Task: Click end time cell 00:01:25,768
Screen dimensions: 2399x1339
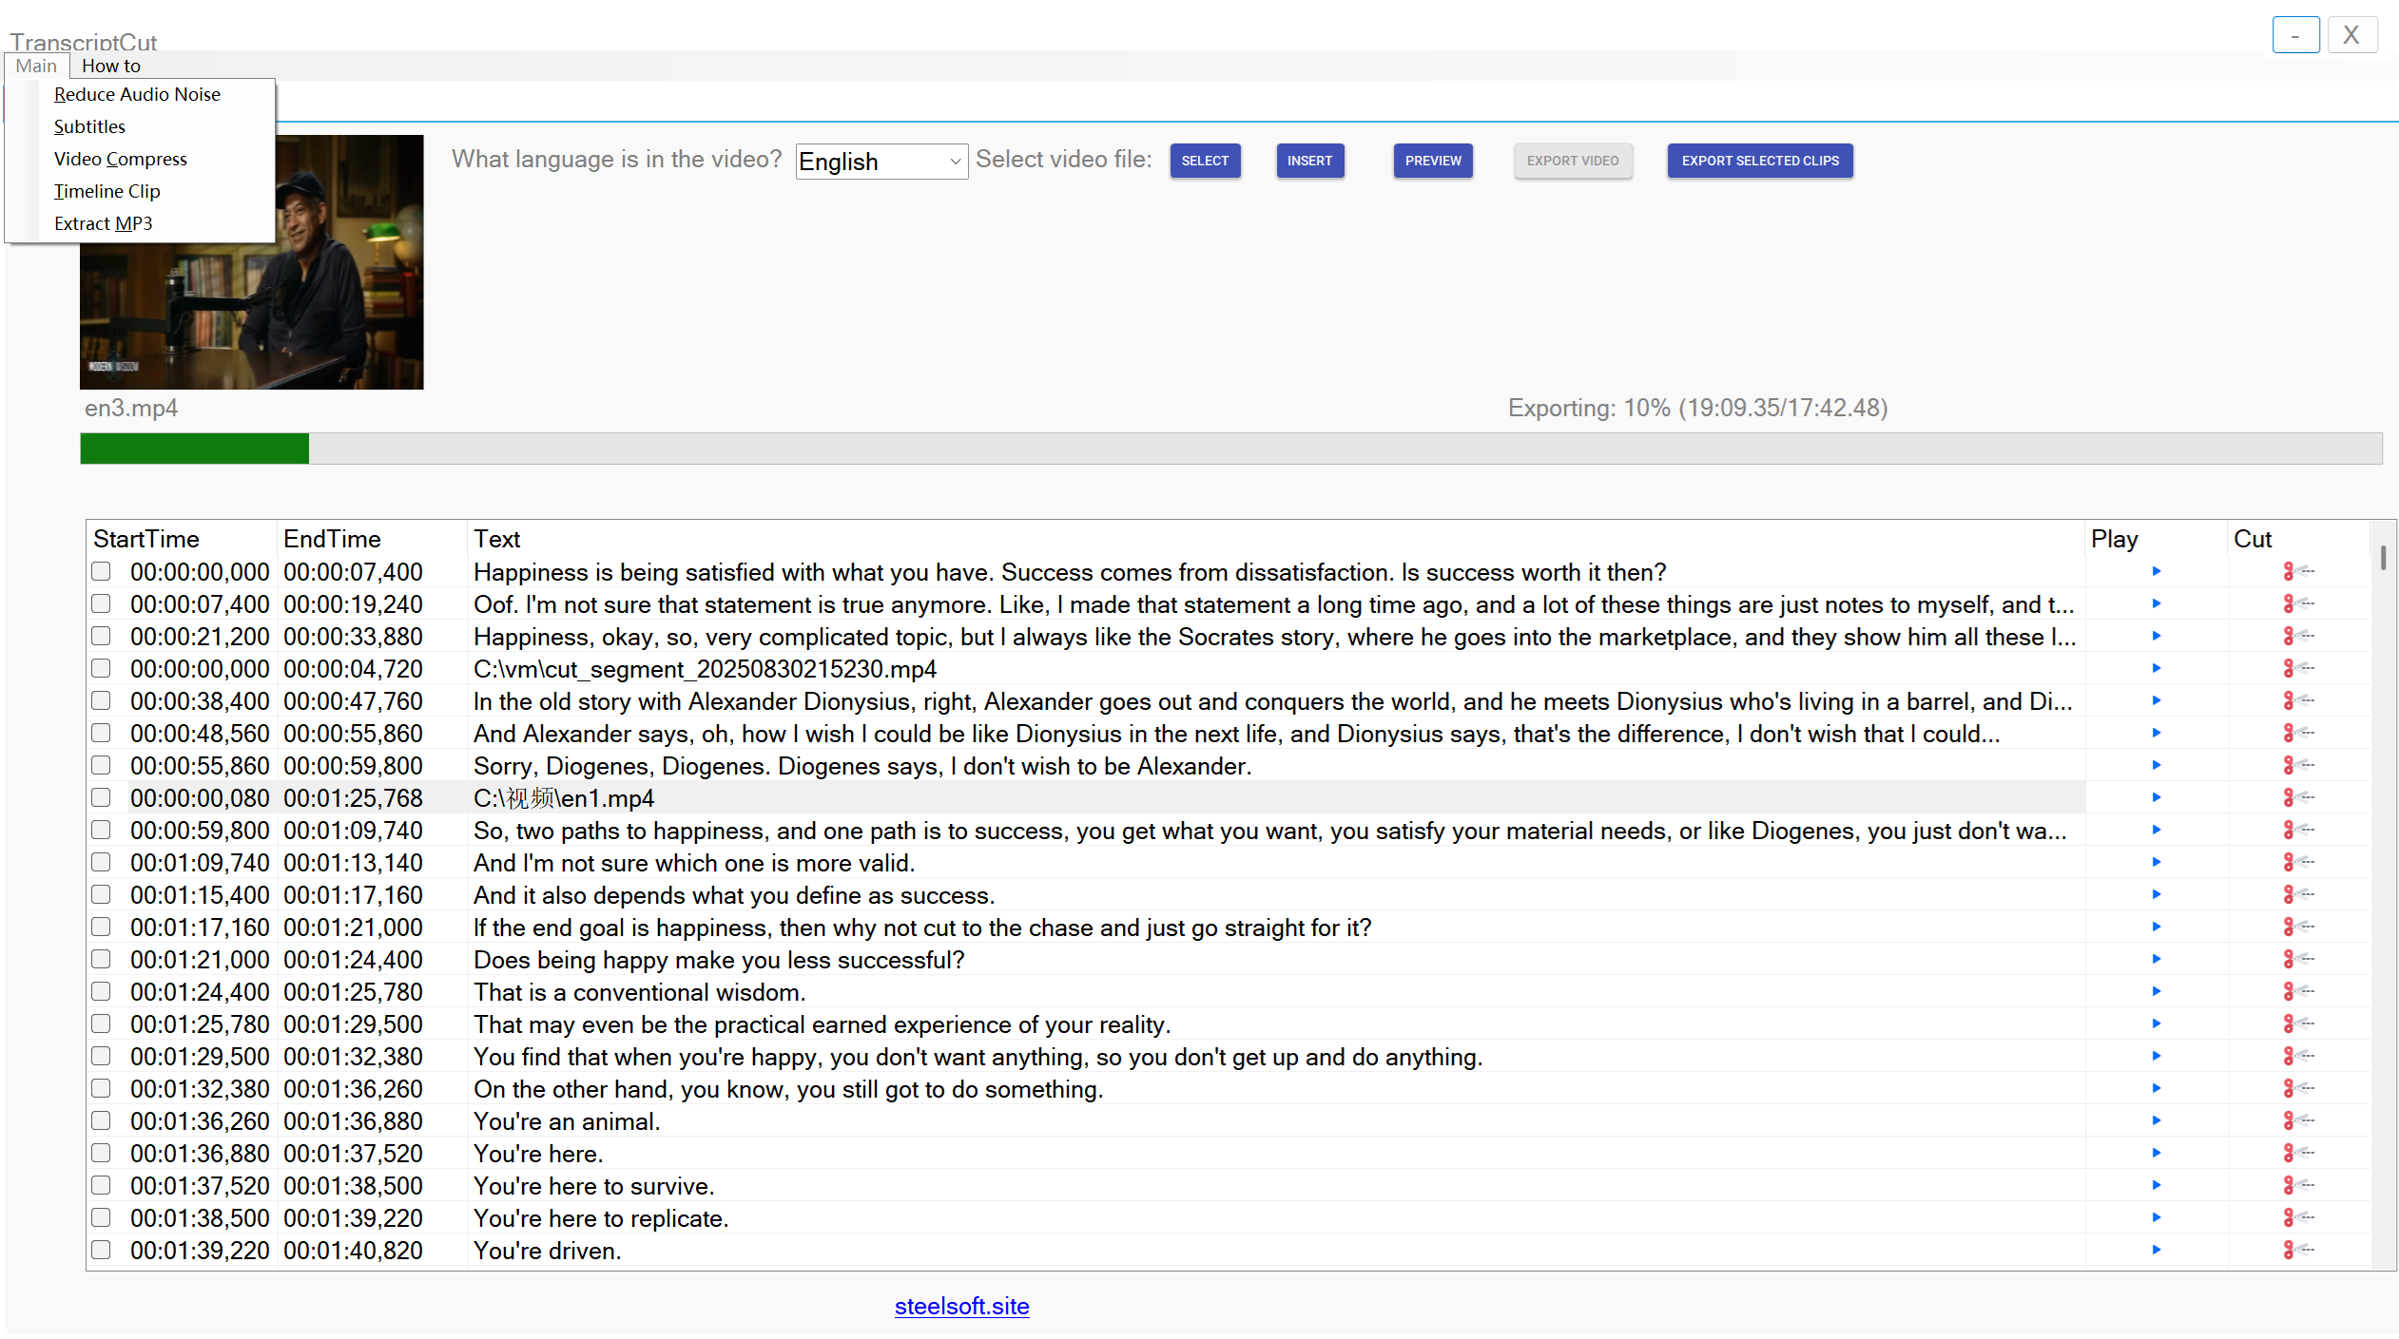Action: coord(353,798)
